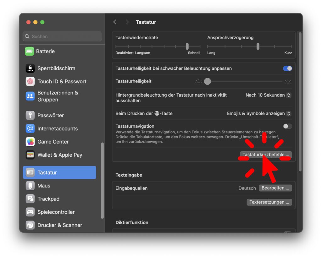Select Spielecontroller in the sidebar
The height and width of the screenshot is (258, 322).
pyautogui.click(x=56, y=212)
